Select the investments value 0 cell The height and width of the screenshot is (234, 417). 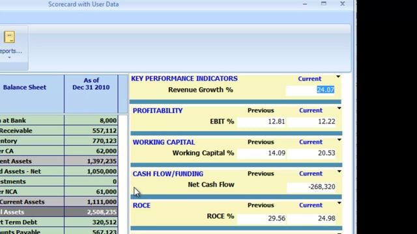[x=91, y=181]
